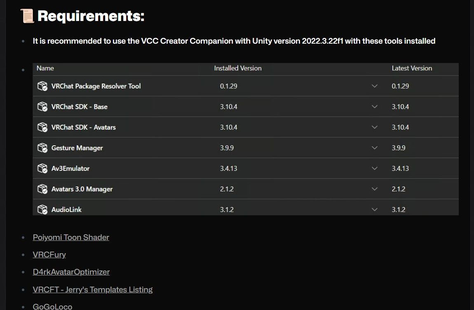The width and height of the screenshot is (474, 310).
Task: Click the VRChat SDK - Base package icon
Action: coord(42,107)
